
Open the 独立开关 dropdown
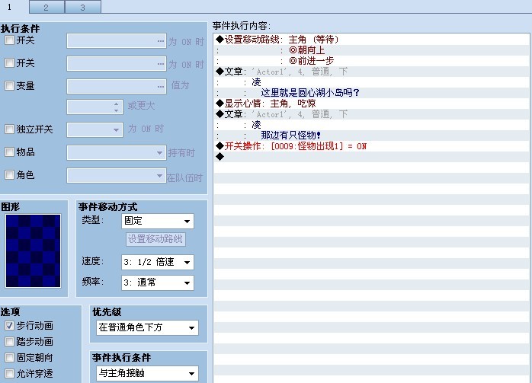point(95,129)
